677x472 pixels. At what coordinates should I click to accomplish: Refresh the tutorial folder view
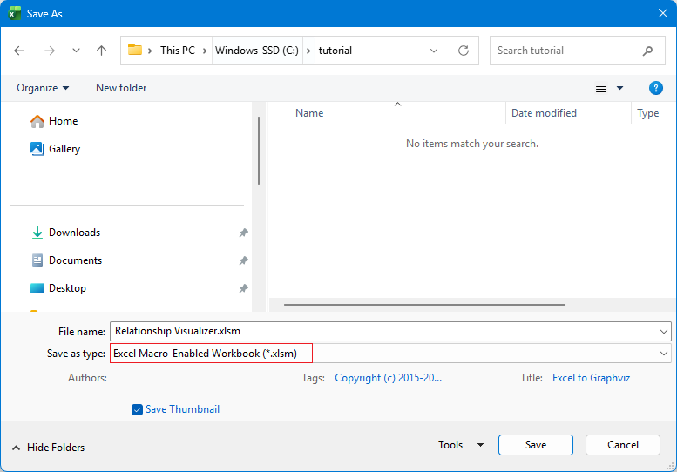click(463, 51)
